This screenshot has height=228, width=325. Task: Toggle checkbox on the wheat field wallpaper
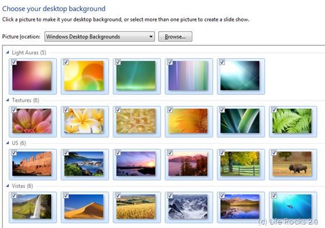(x=118, y=195)
